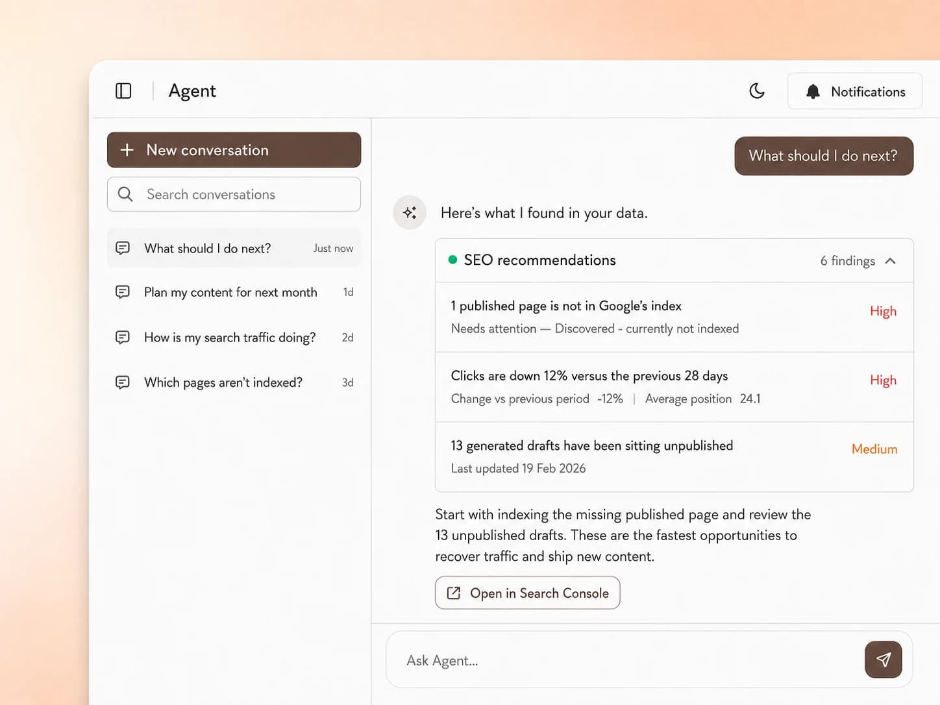Click the Agent sparkle avatar icon

click(x=410, y=212)
